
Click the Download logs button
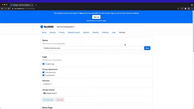click(x=48, y=100)
